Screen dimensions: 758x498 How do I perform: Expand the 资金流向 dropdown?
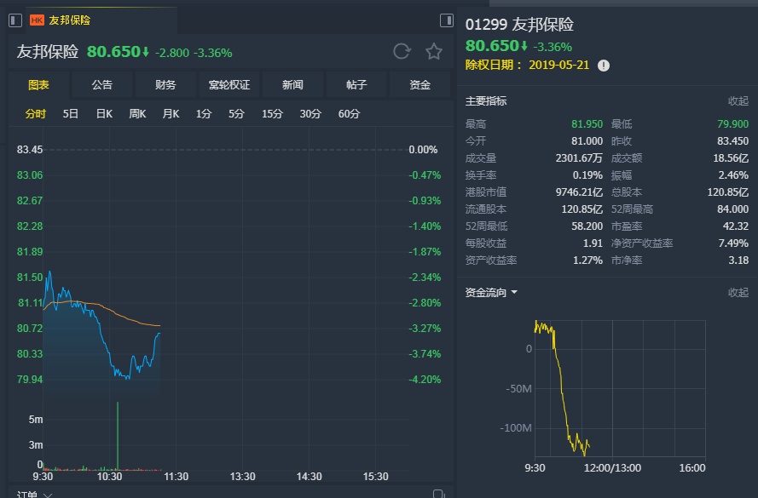tap(514, 293)
